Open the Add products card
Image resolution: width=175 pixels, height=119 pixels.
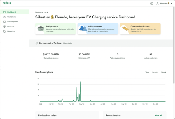55,29
